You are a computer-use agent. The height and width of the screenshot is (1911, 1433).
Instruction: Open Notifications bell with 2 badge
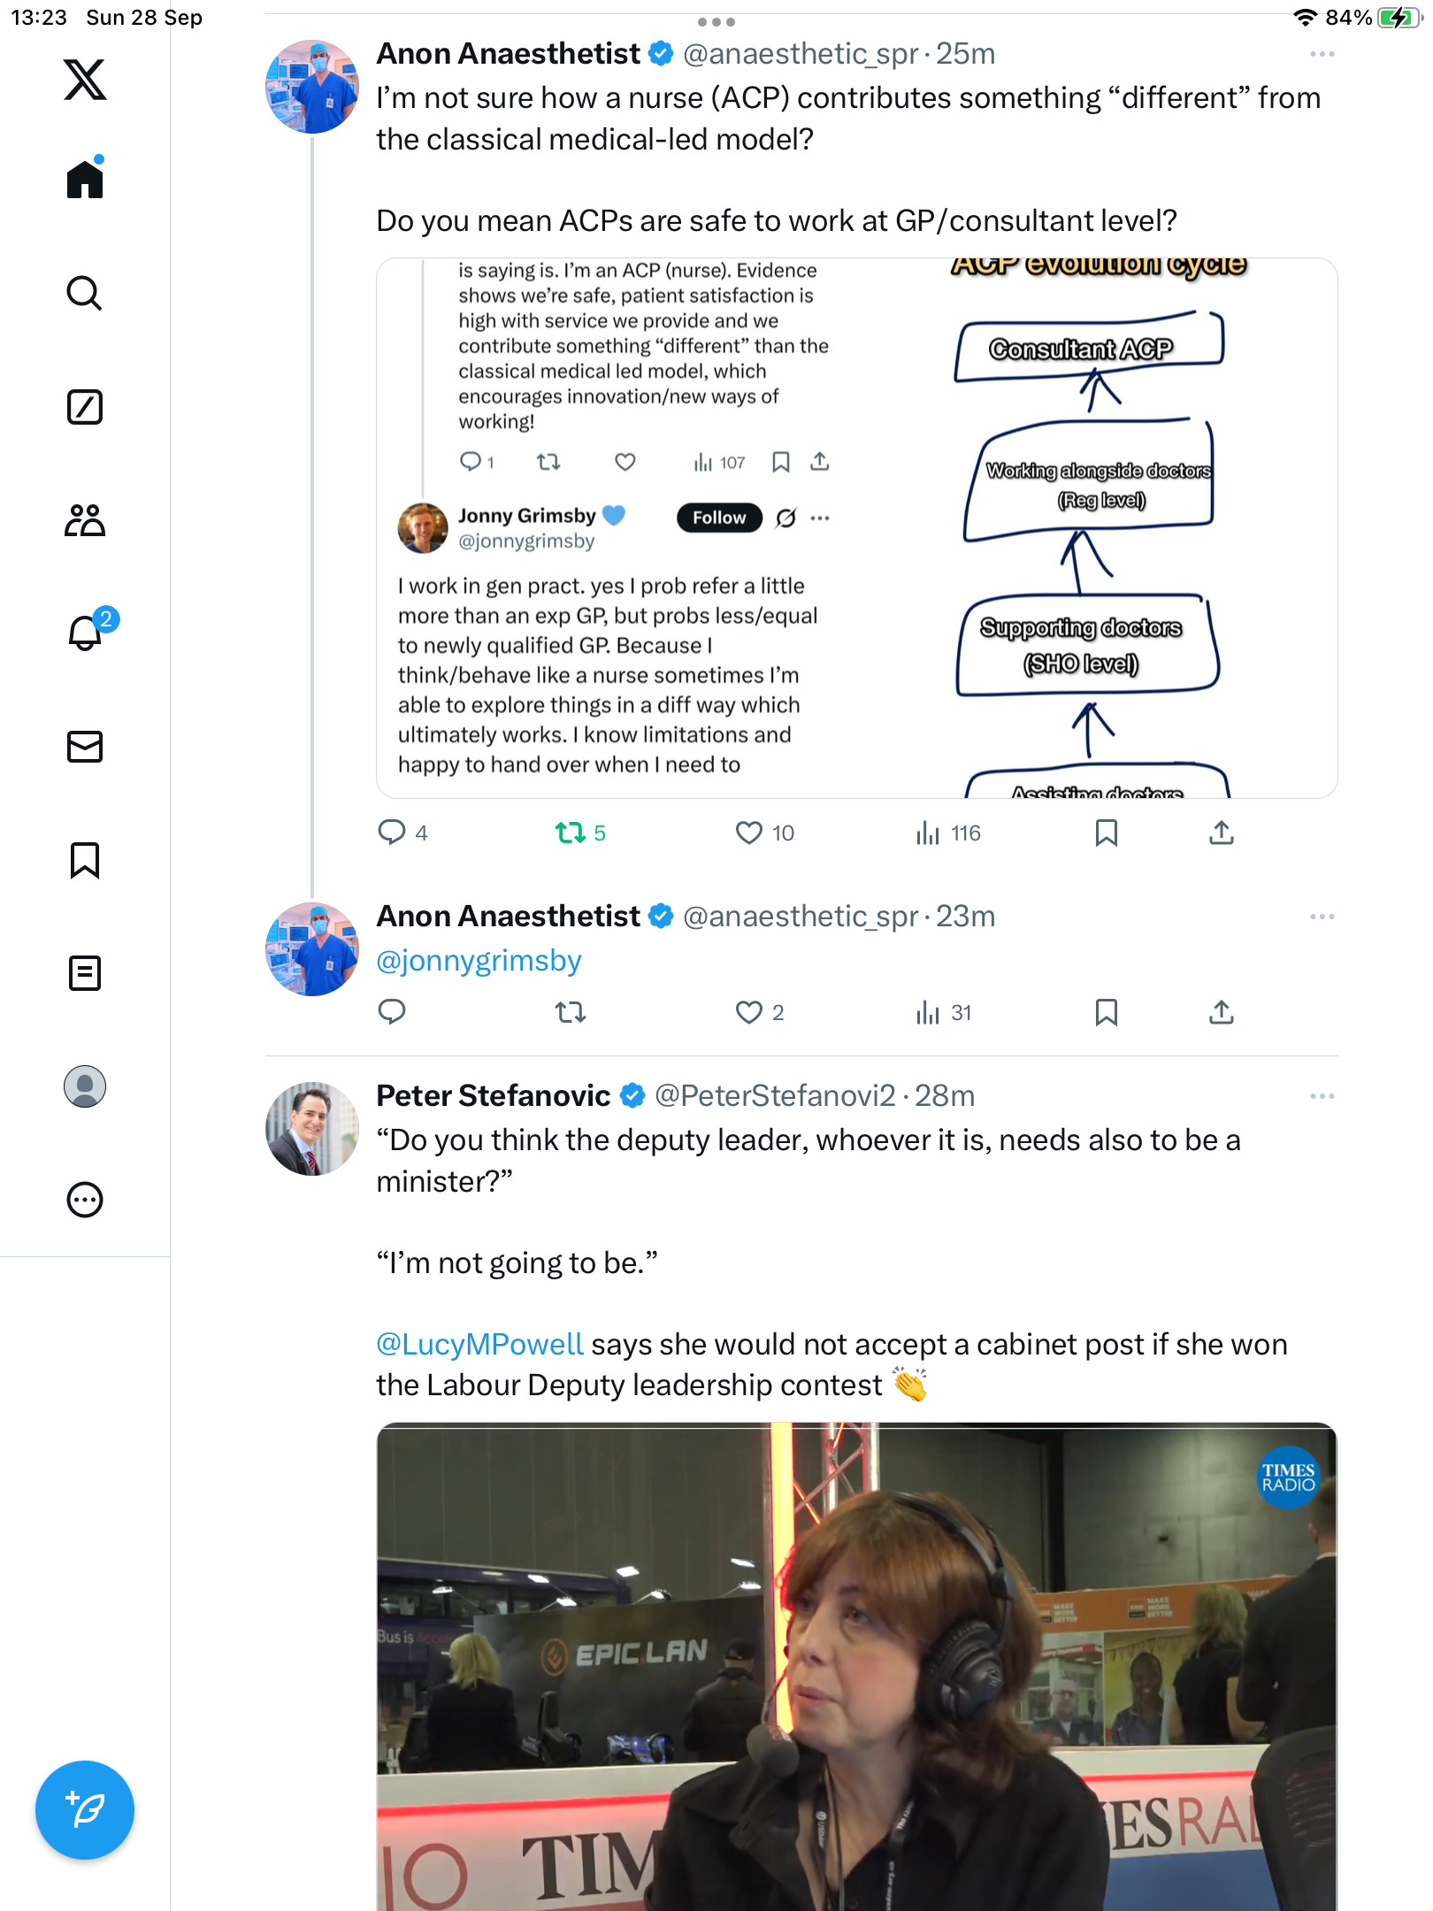point(85,633)
